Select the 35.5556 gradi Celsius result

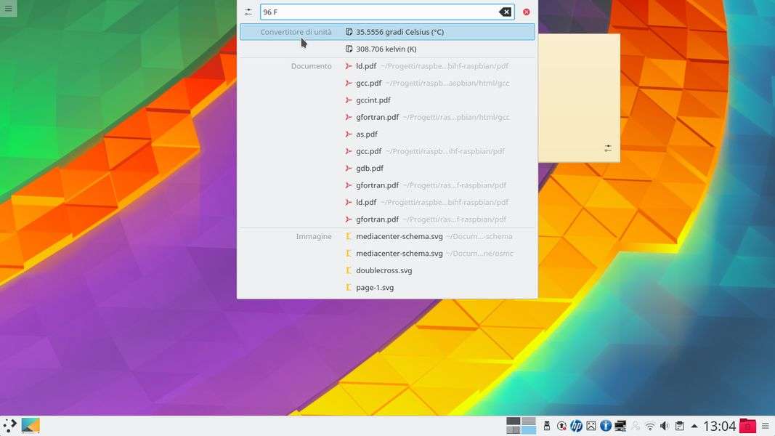pyautogui.click(x=399, y=32)
